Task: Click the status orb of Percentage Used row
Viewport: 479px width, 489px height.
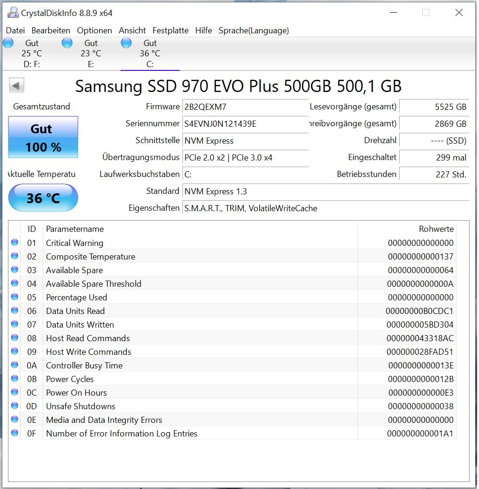Action: click(15, 297)
